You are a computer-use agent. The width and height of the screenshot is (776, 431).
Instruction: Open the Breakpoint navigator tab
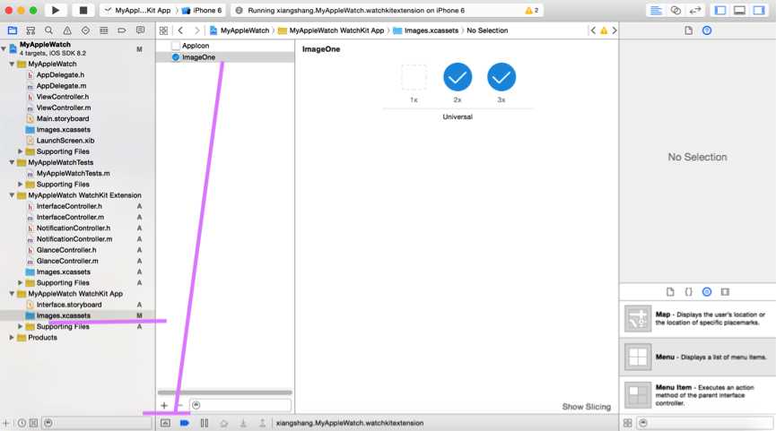122,30
